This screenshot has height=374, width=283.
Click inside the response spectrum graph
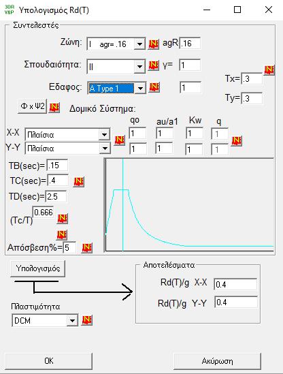189,204
